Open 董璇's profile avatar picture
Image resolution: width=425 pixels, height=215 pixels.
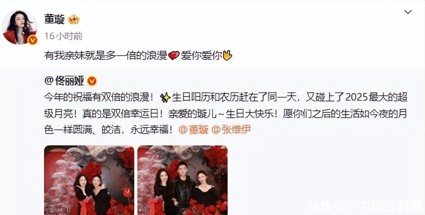[x=19, y=27]
